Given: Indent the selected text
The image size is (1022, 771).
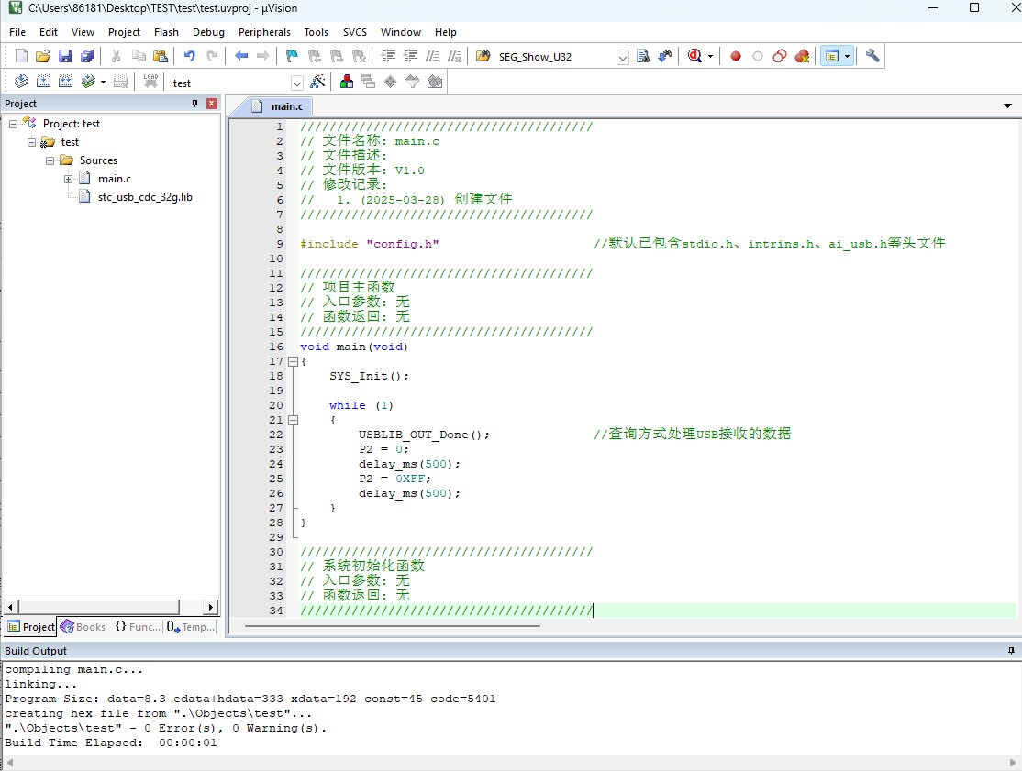Looking at the screenshot, I should point(388,56).
